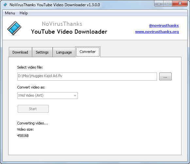
Task: Expand the XVid Video (AVI) dropdown
Action: [x=47, y=95]
